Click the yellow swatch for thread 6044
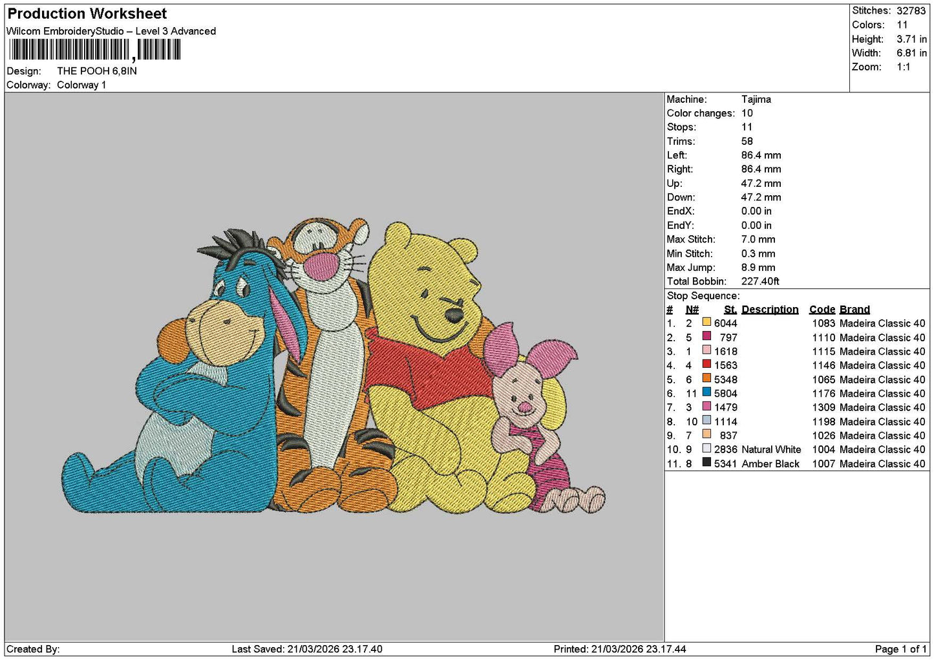The image size is (934, 660). point(706,323)
